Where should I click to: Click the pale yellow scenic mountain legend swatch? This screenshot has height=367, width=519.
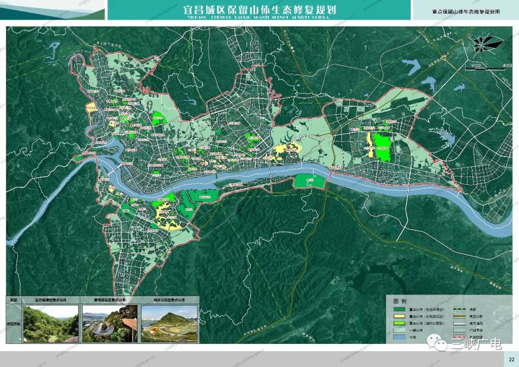point(399,317)
